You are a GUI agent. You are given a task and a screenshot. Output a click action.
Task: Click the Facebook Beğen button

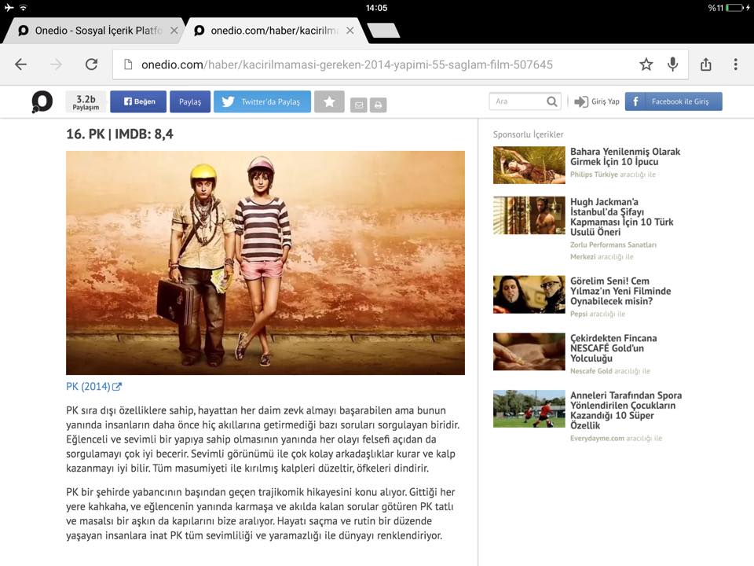point(138,101)
